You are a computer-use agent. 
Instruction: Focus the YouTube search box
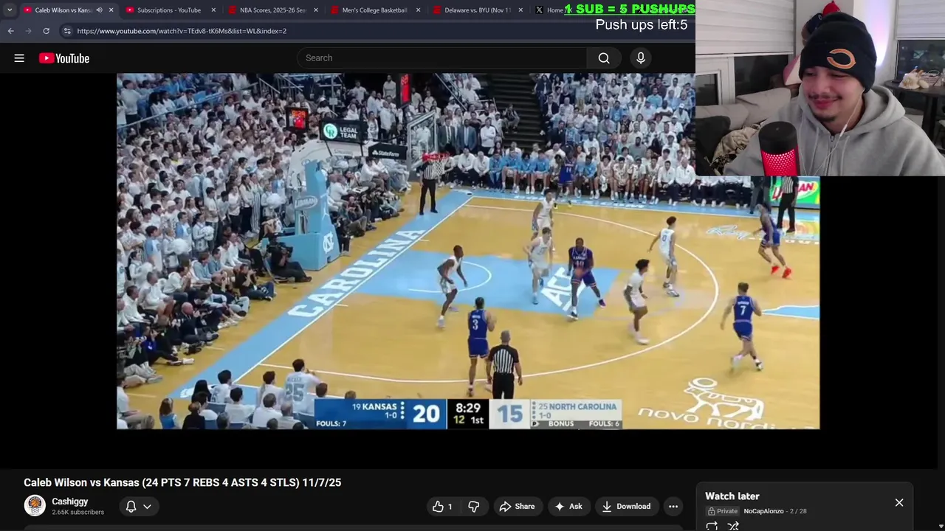tap(441, 58)
